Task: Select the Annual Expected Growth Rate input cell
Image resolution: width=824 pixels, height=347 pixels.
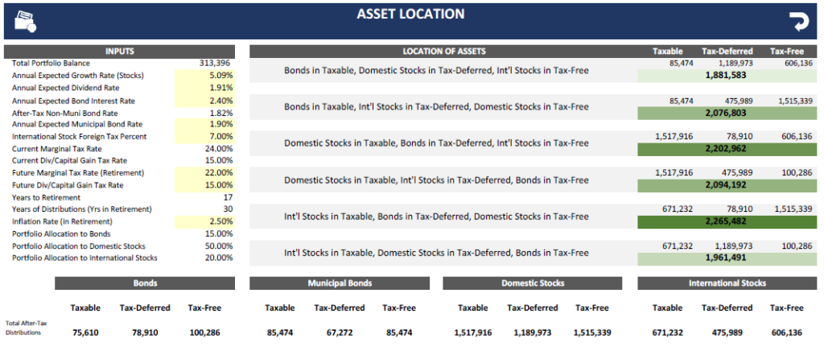Action: point(205,76)
